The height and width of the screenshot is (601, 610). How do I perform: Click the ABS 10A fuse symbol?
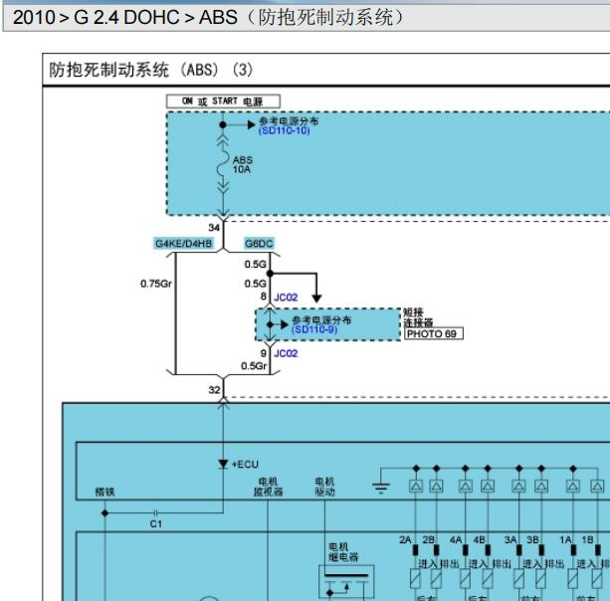coord(223,165)
